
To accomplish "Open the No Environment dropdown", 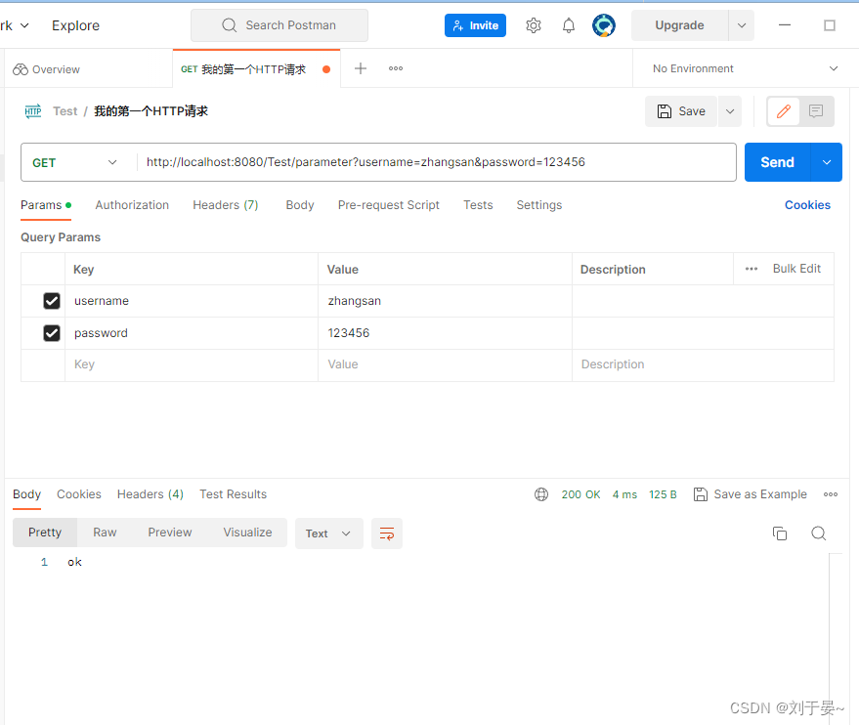I will pyautogui.click(x=745, y=68).
